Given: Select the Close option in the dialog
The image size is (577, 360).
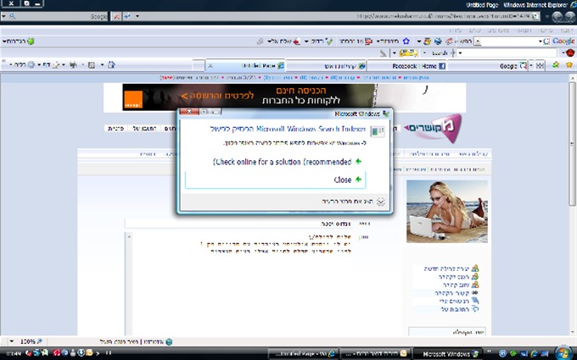Looking at the screenshot, I should tap(343, 180).
